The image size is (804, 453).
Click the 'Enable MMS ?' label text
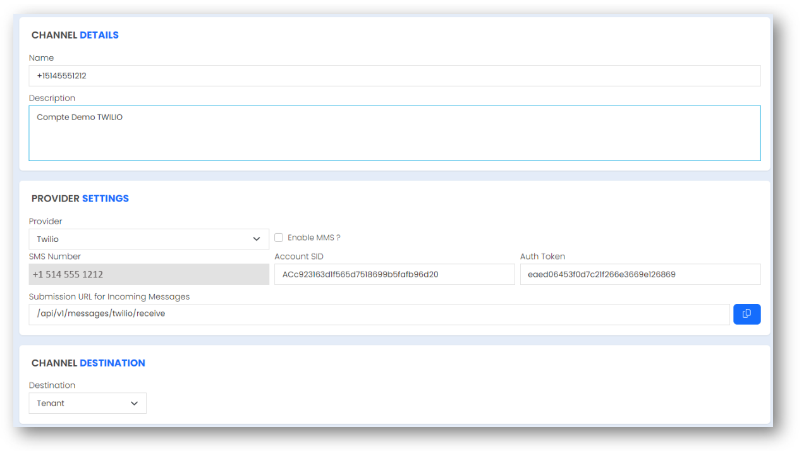[314, 238]
